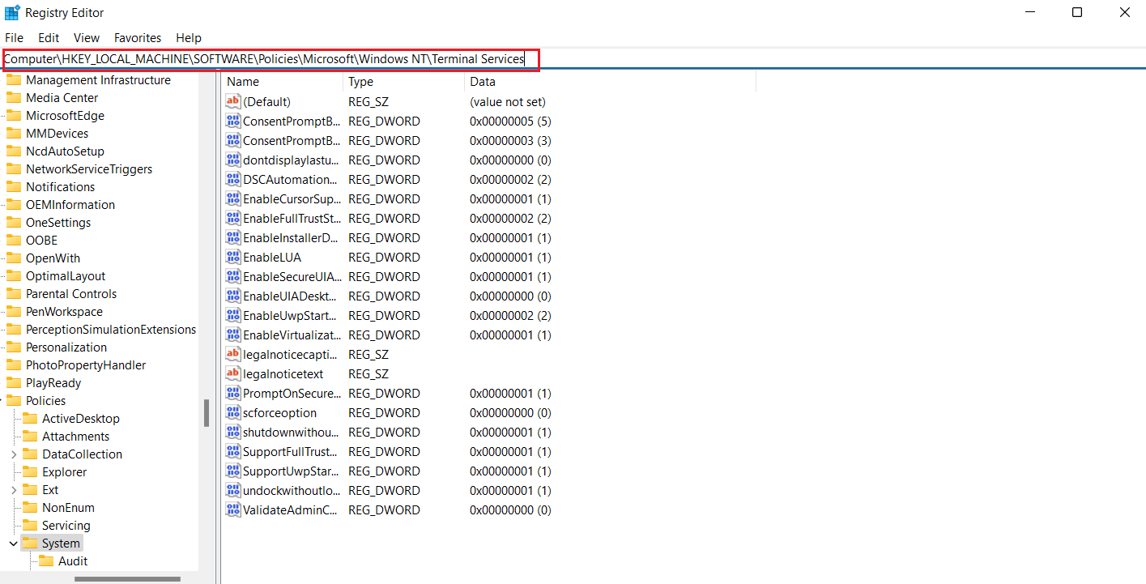Click the tree pane vertical scrollbar thumb

[207, 412]
